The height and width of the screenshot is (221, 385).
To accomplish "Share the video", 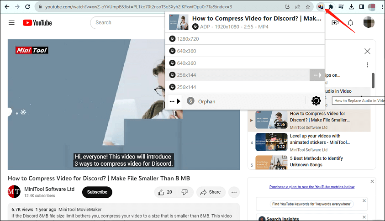I will (x=211, y=192).
